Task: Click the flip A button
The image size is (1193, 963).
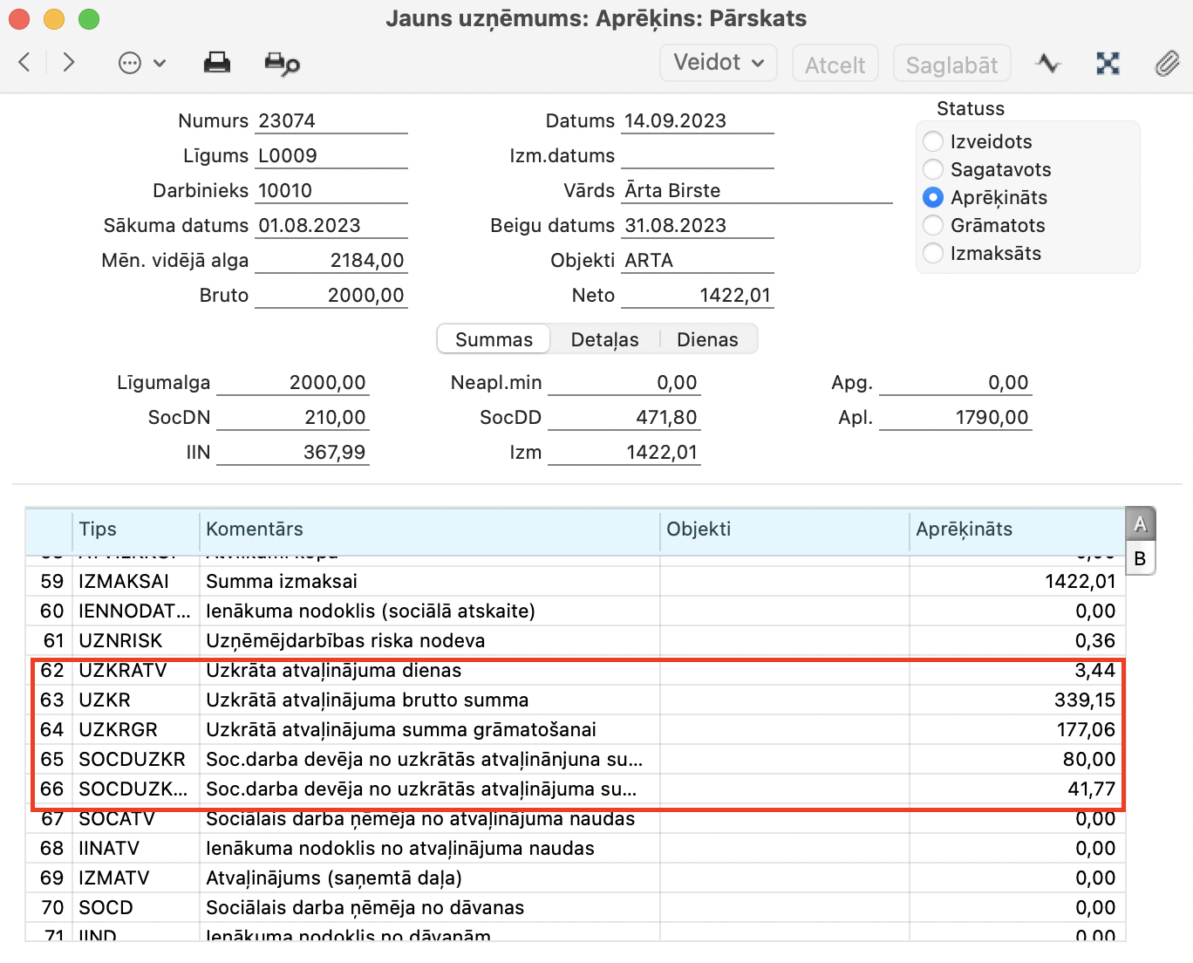Action: click(1140, 524)
